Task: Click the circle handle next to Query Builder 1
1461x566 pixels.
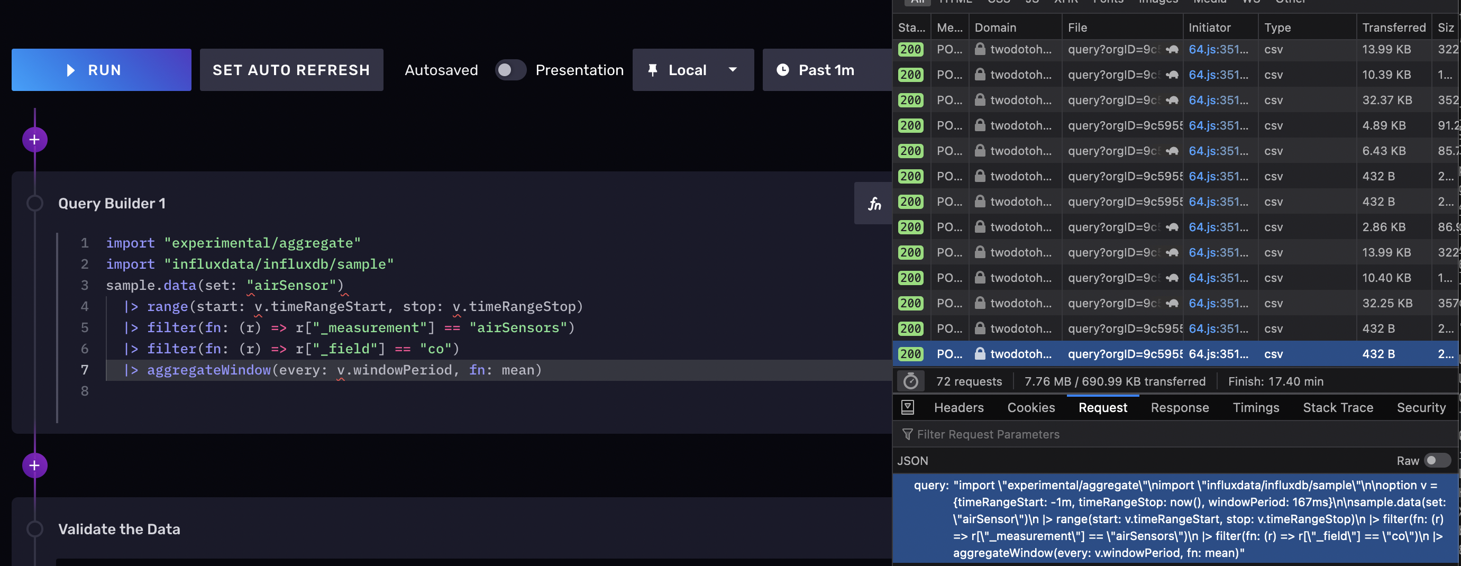Action: (34, 203)
